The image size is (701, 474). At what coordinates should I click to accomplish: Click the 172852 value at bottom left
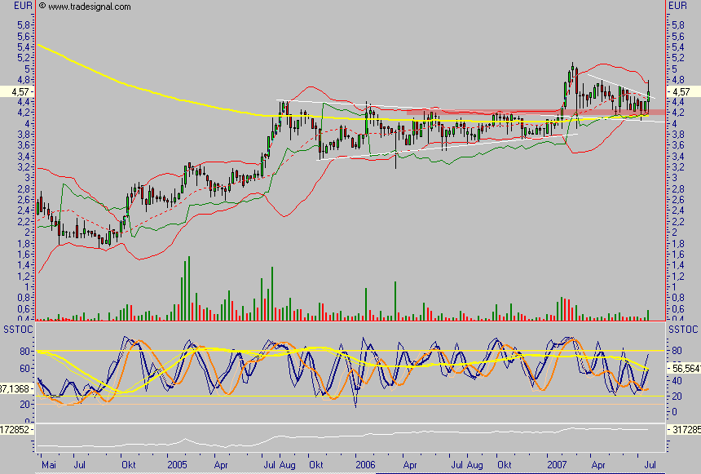pos(16,429)
